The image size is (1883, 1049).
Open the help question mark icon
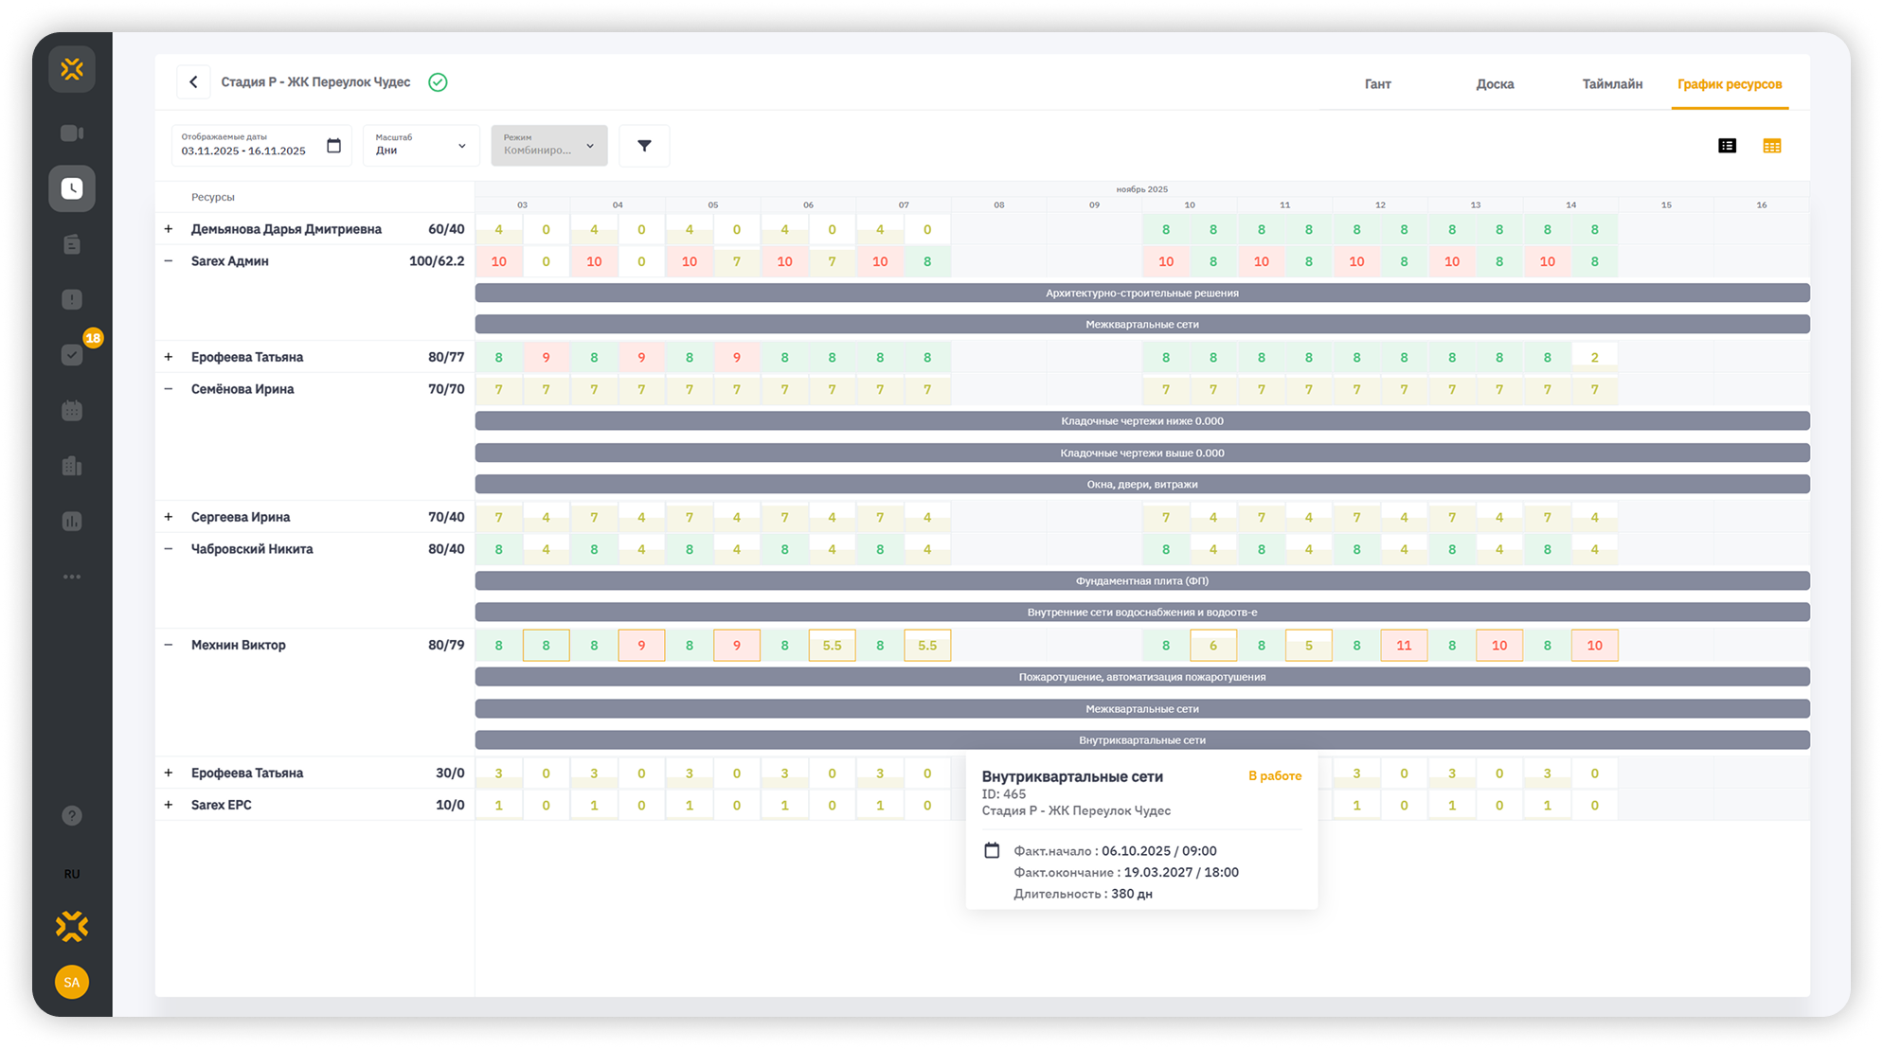click(72, 816)
